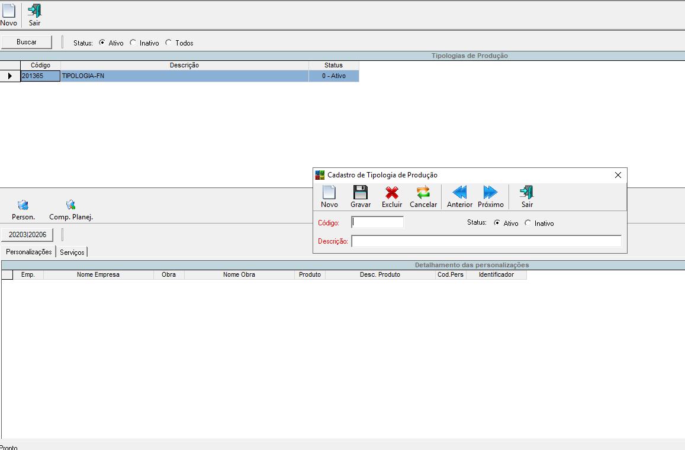Select the TIPOLOGIA-FN table row
Image resolution: width=685 pixels, height=450 pixels.
[184, 76]
